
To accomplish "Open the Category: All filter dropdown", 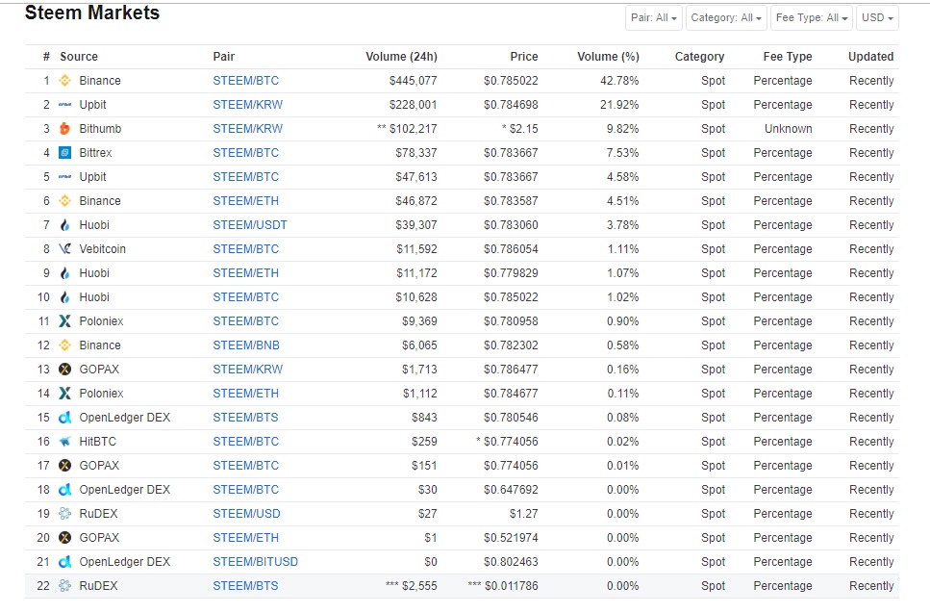I will 726,17.
